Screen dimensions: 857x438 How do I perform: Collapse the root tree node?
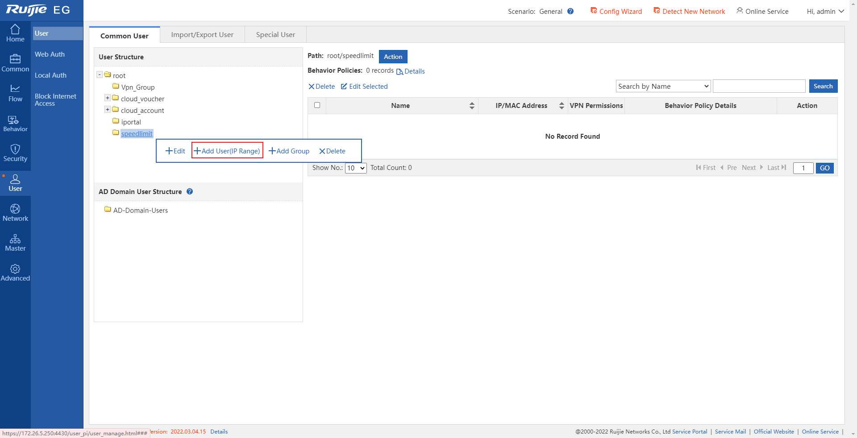(100, 74)
